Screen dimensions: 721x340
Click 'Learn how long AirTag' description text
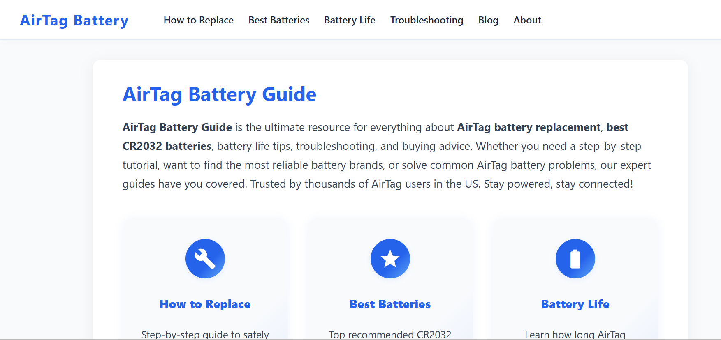click(575, 334)
